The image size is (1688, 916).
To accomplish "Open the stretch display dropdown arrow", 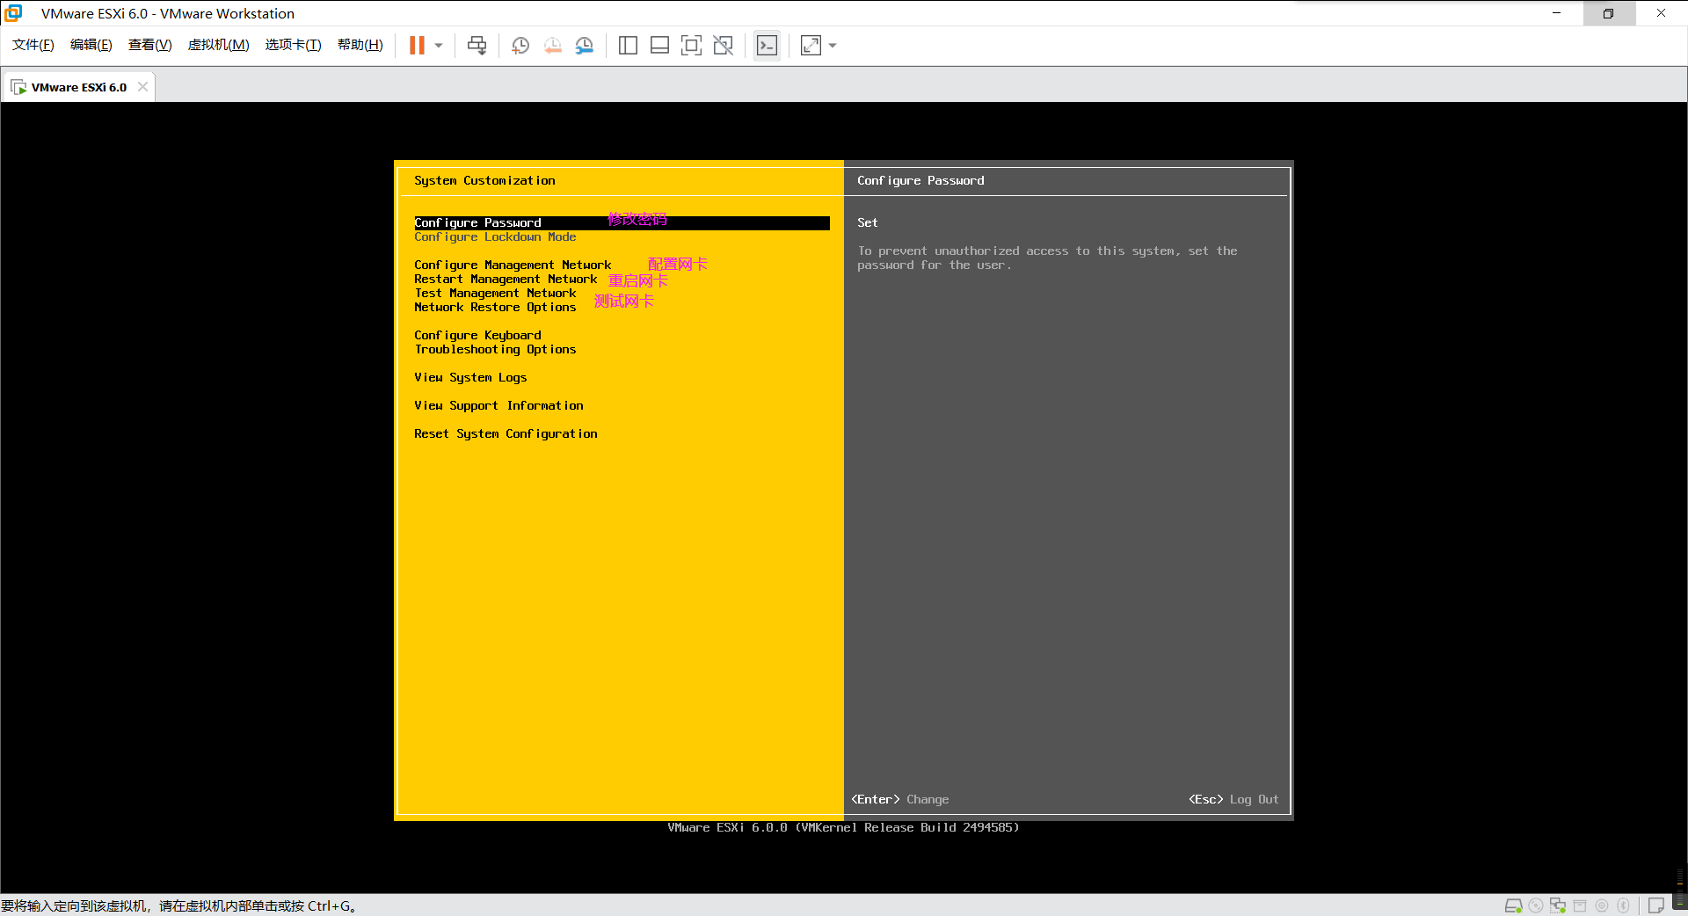I will click(x=833, y=45).
